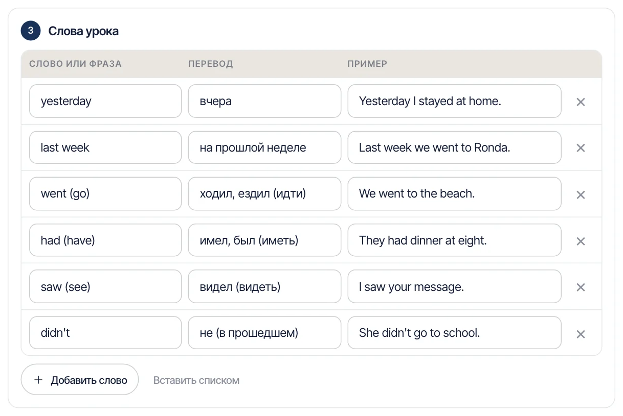Edit the 'не (в прошедшем)' translation
The image size is (623, 416).
click(x=264, y=333)
